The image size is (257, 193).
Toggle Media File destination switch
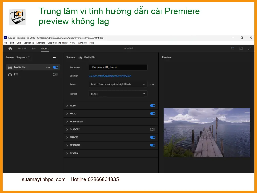[55, 67]
